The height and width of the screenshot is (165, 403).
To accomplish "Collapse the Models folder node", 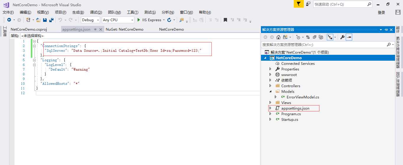I will pyautogui.click(x=270, y=91).
